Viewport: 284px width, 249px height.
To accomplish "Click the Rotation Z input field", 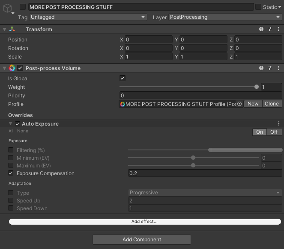I will tap(258, 48).
